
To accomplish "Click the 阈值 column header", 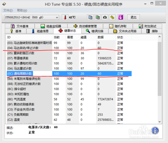I will coord(88,37).
